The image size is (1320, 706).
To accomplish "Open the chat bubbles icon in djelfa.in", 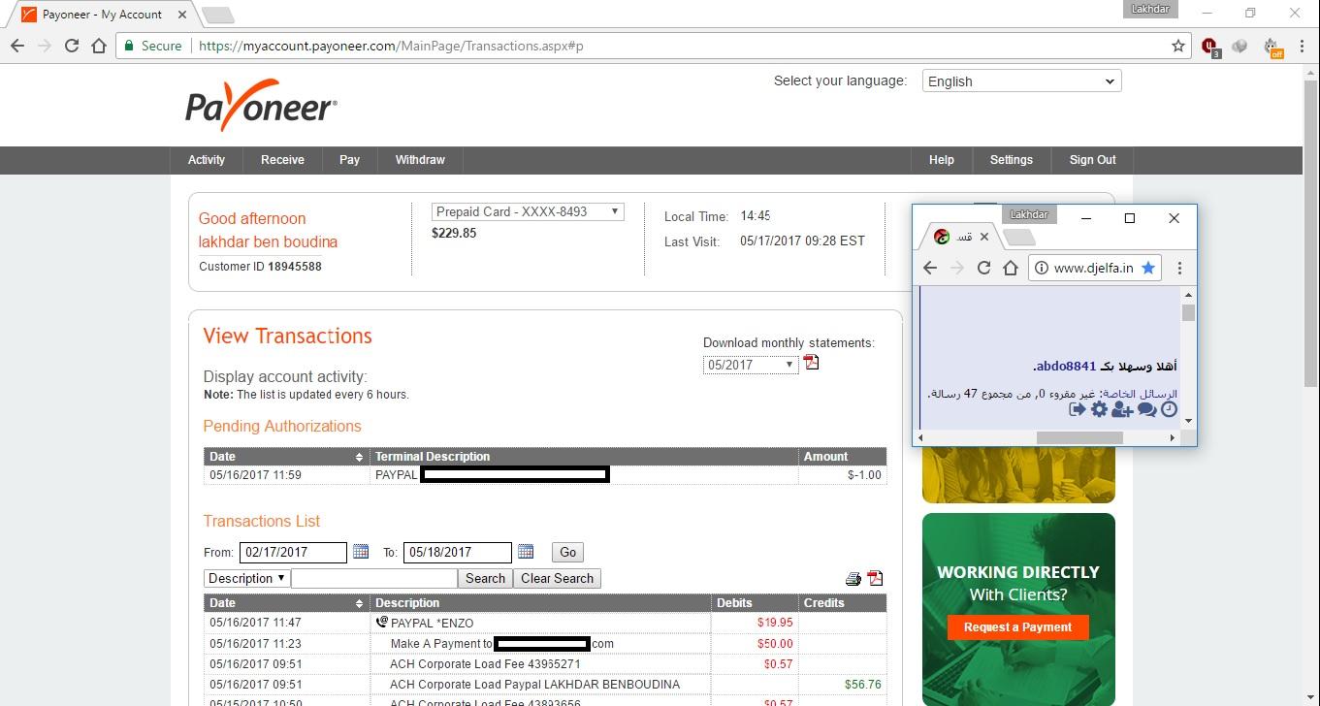I will [x=1146, y=409].
